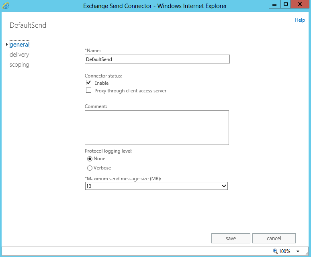
Task: Click the zoom magnifier icon in status bar
Action: (275, 251)
